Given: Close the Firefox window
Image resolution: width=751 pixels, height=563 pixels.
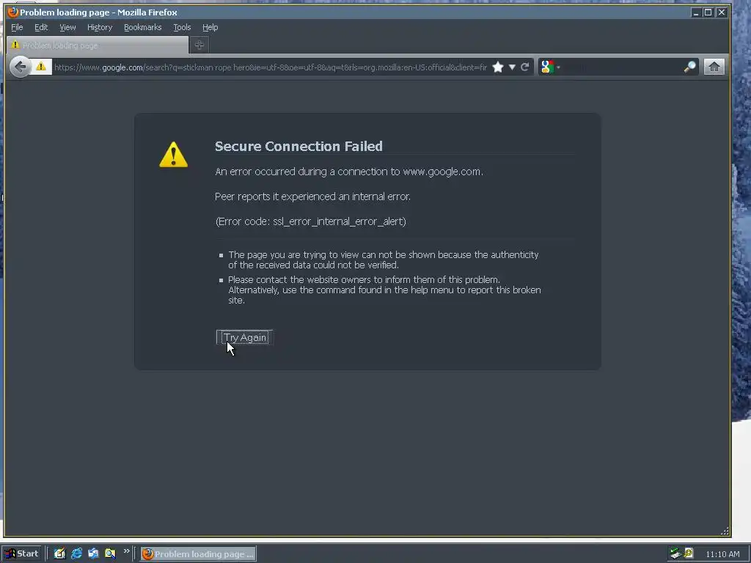Looking at the screenshot, I should (722, 12).
